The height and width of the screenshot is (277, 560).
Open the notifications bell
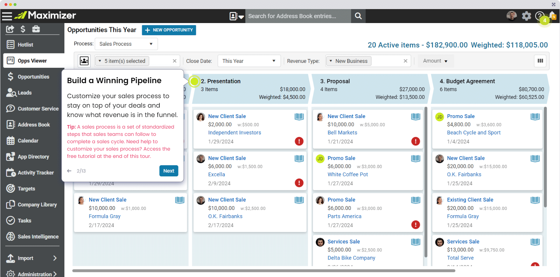click(x=553, y=16)
